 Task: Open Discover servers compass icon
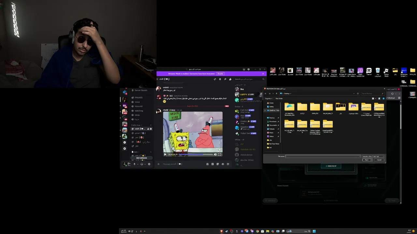click(x=124, y=149)
